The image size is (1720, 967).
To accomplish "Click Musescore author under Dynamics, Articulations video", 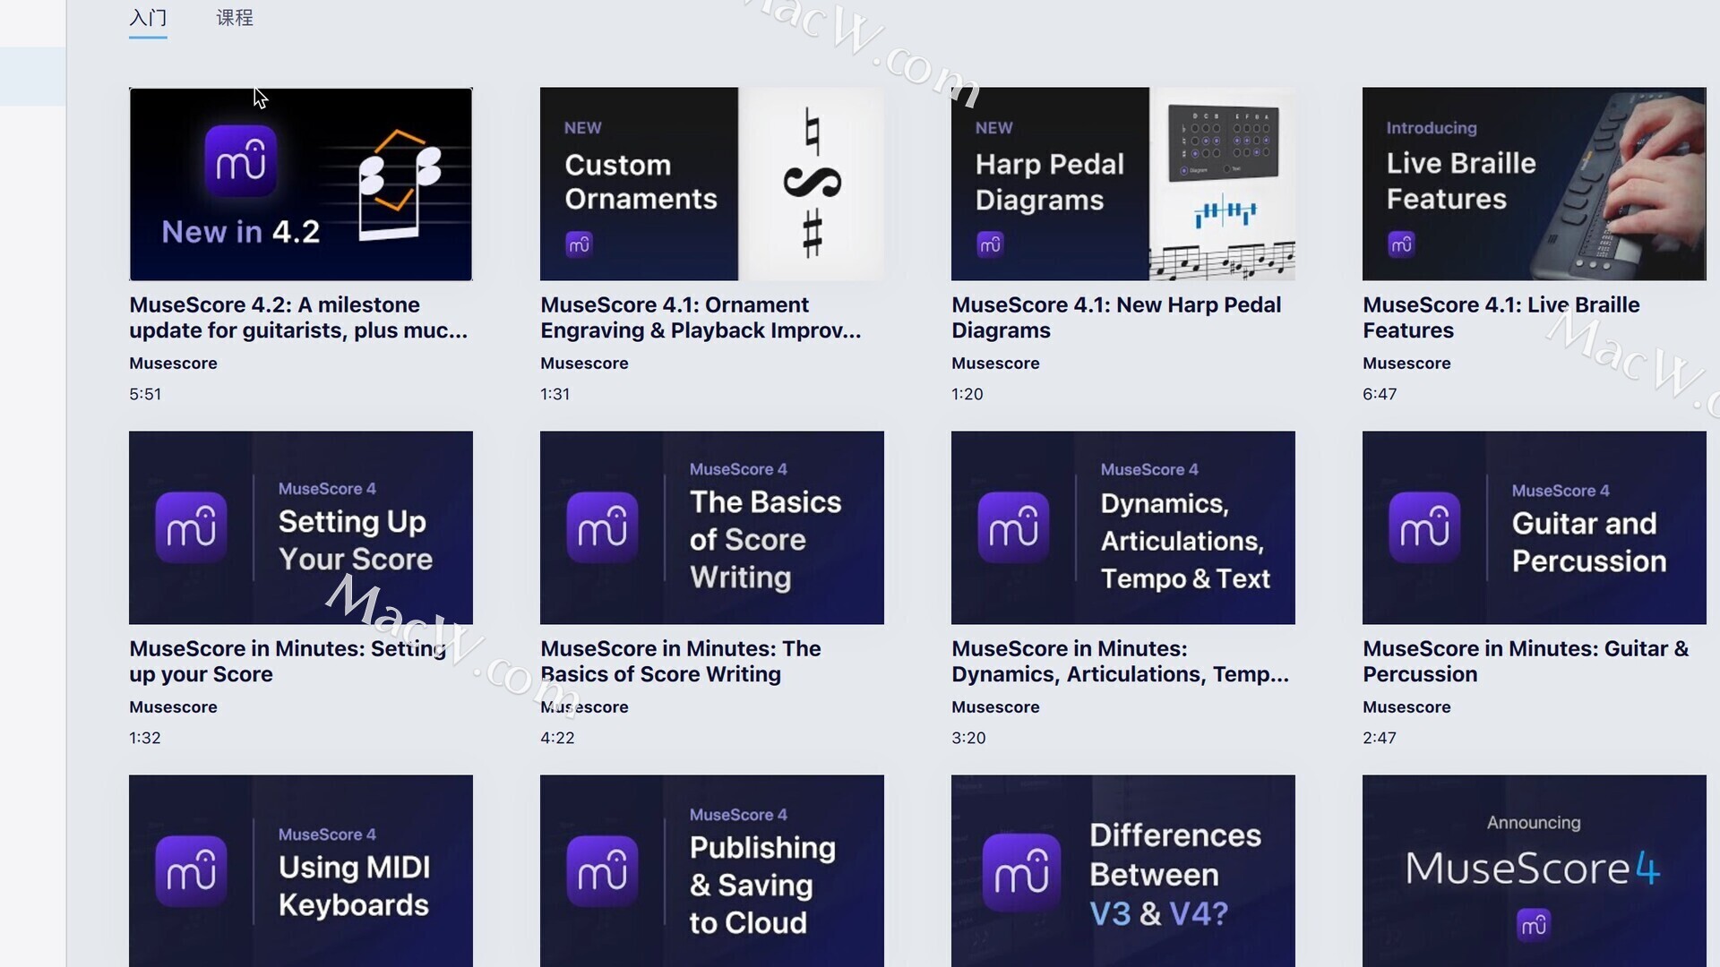I will 995,707.
